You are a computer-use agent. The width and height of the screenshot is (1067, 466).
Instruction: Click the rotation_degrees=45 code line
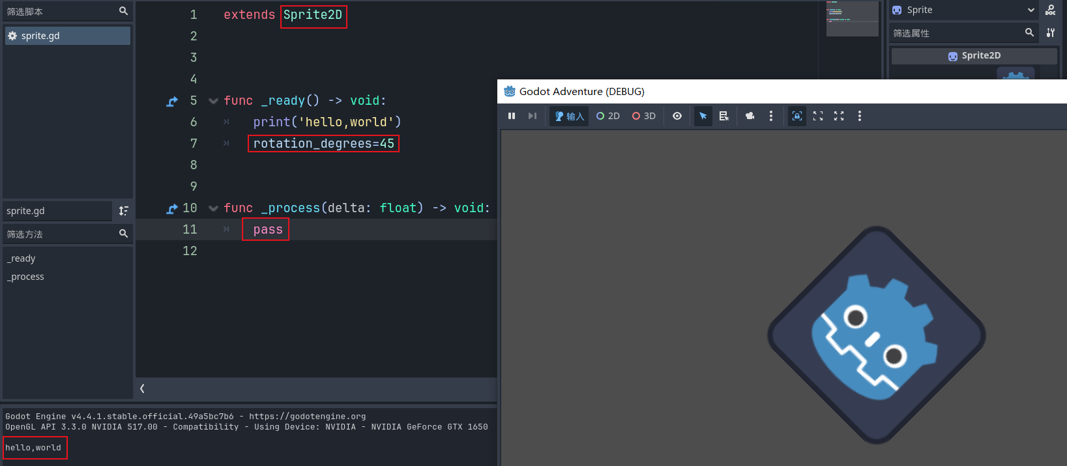click(x=324, y=143)
